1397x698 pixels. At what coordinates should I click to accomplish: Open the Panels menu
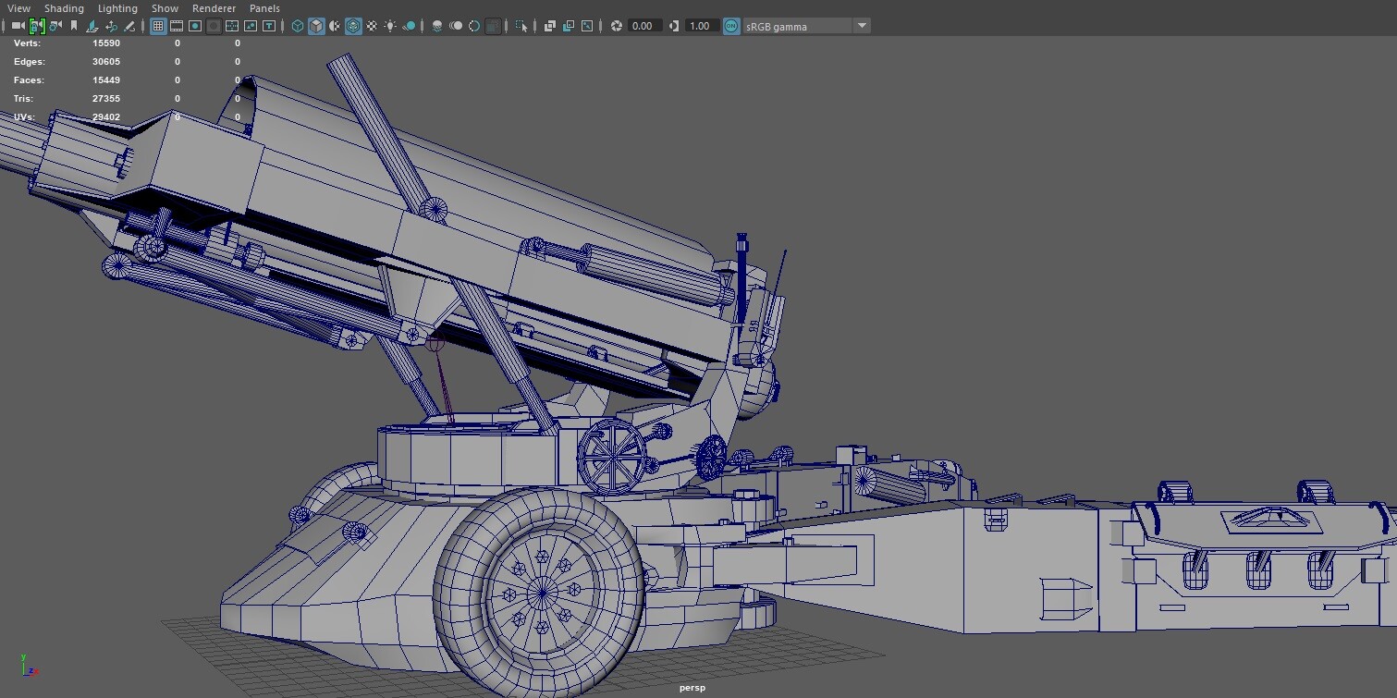(x=264, y=8)
